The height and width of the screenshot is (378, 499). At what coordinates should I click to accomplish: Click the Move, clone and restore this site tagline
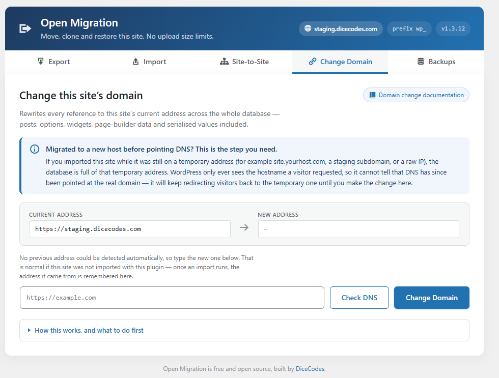(x=127, y=36)
